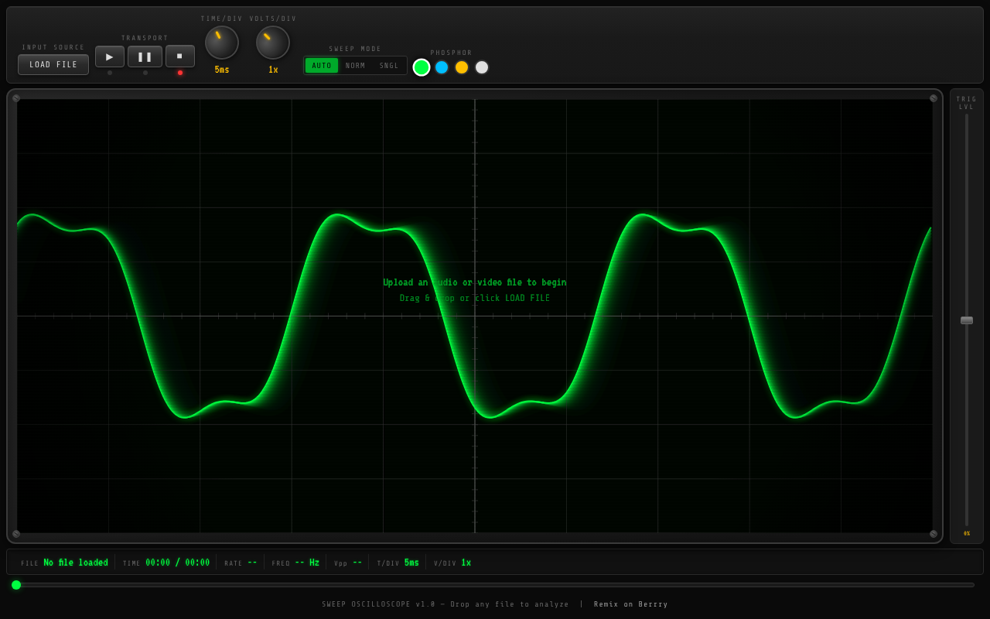Click the 'Drag & drop or click LOAD FILE' hint
The height and width of the screenshot is (619, 990).
tap(475, 299)
